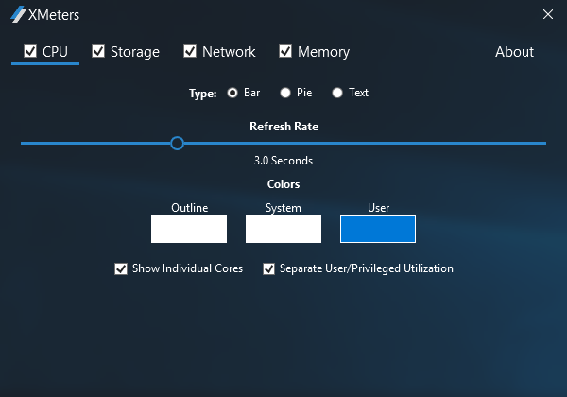
Task: Close the XMeters window
Action: [548, 14]
